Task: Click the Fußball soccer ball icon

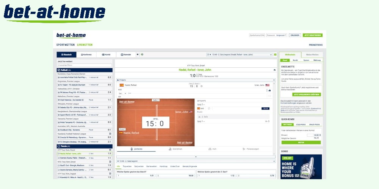Action: [59, 70]
